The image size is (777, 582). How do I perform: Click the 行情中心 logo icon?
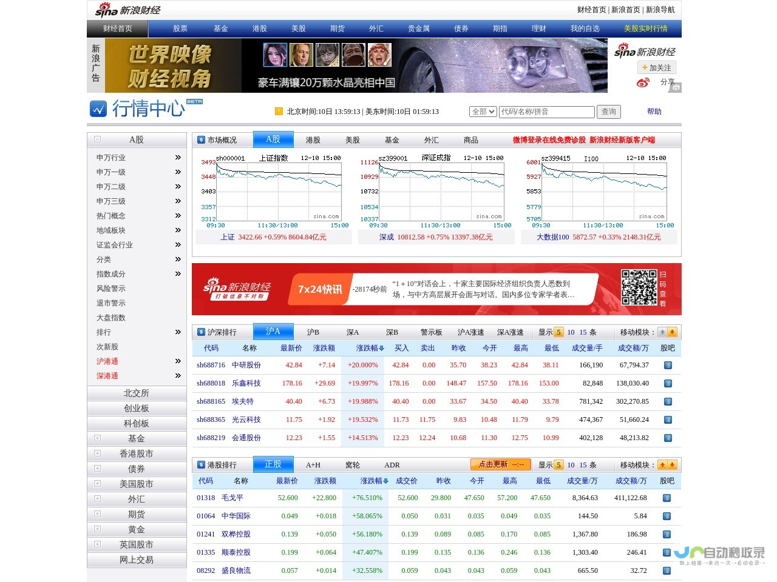[x=98, y=109]
